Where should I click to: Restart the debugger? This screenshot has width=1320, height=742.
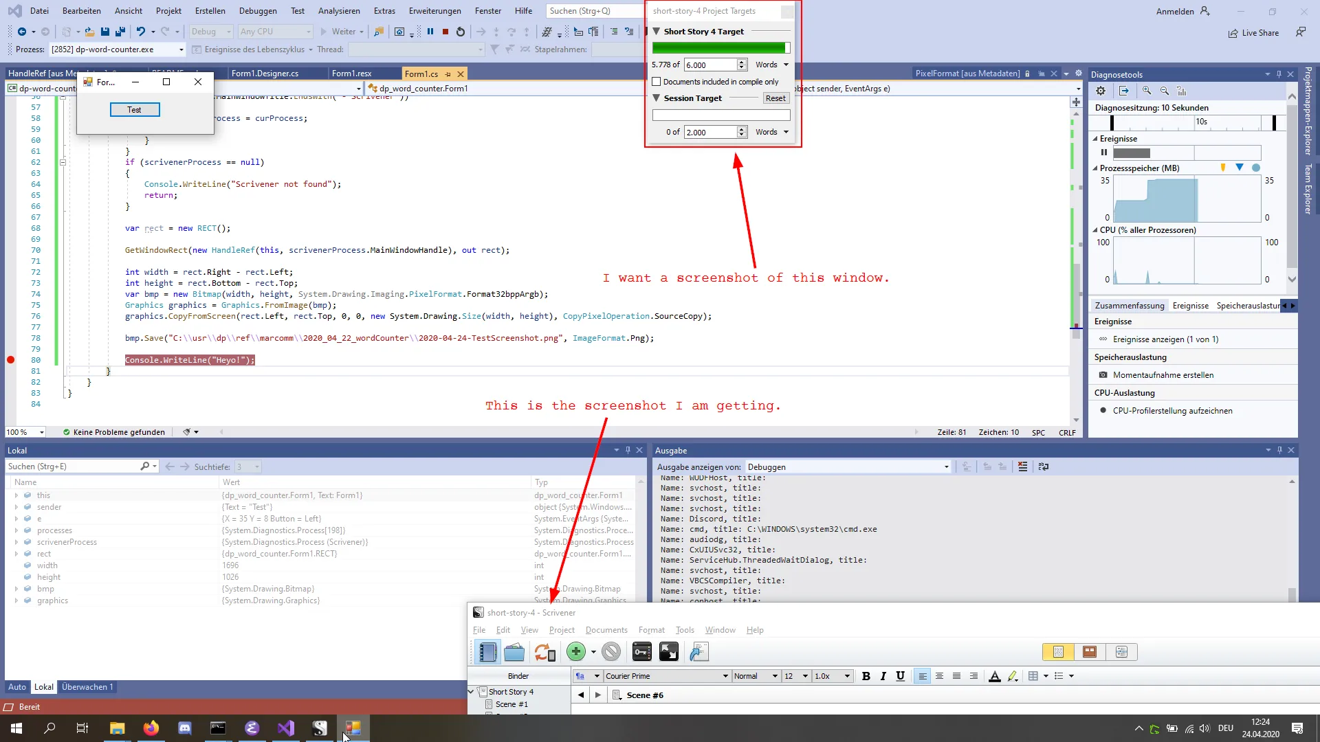pos(461,32)
